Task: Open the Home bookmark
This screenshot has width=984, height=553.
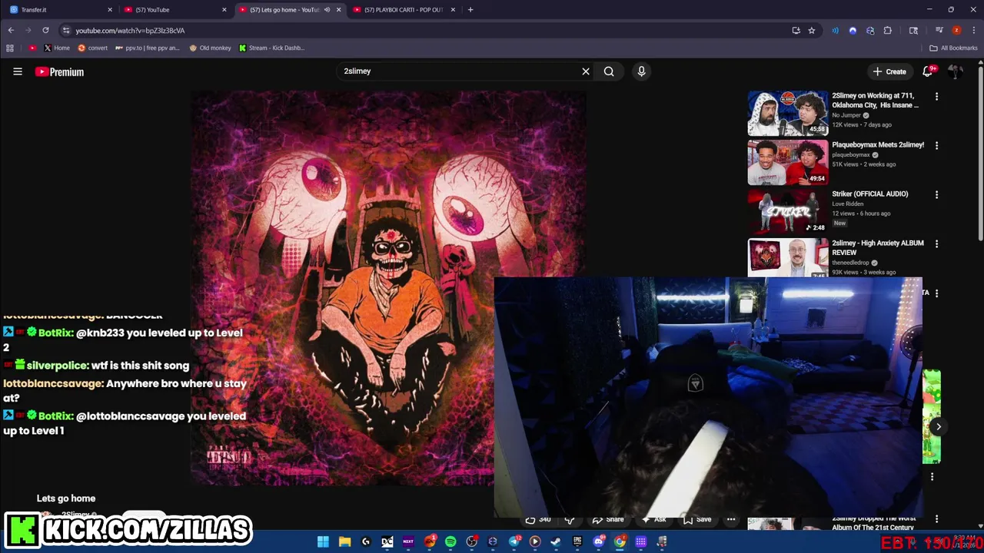Action: [x=56, y=48]
